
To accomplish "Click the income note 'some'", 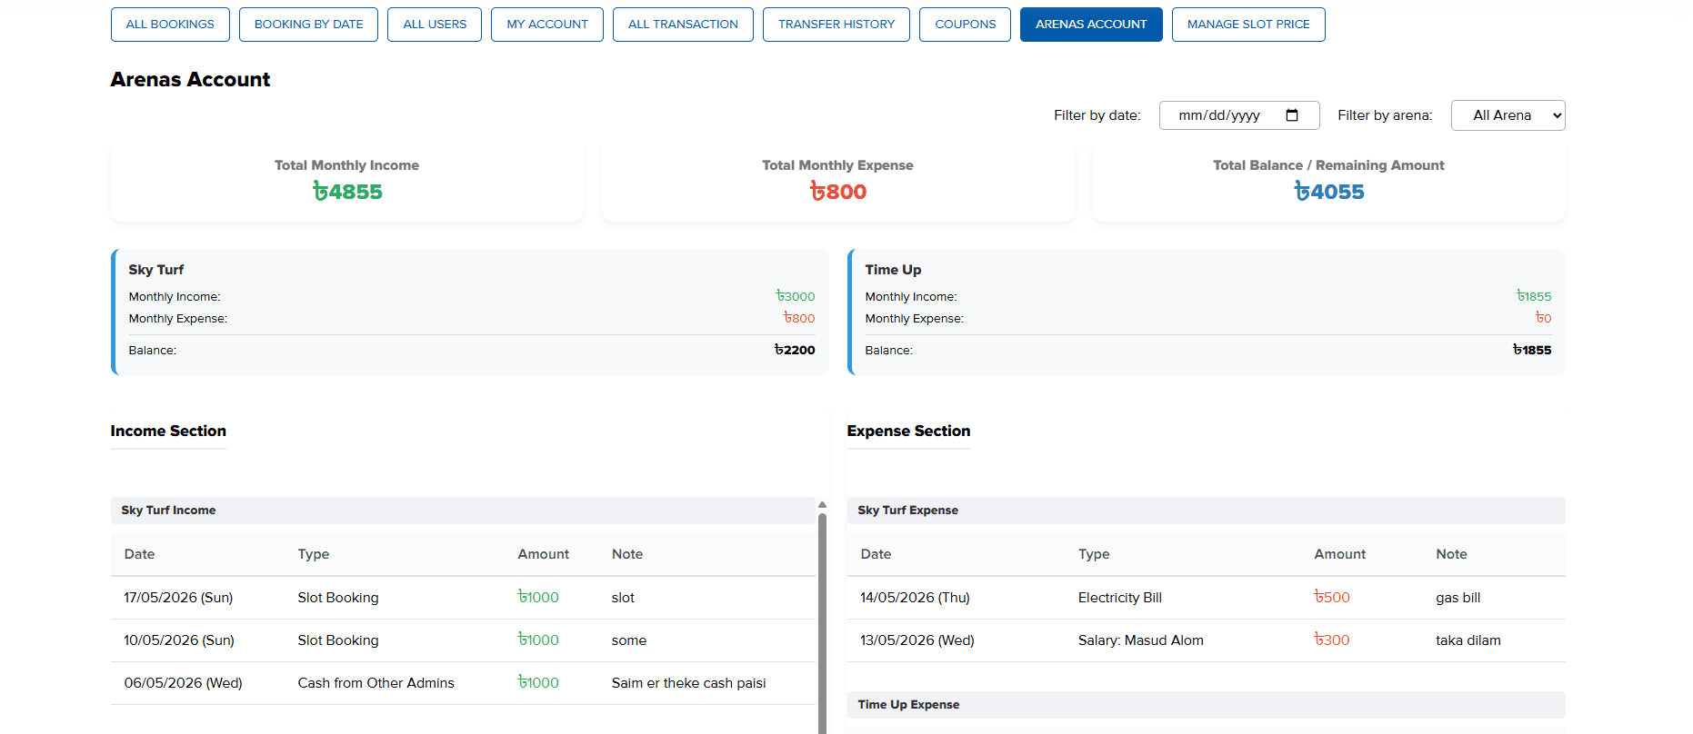I will pos(629,640).
